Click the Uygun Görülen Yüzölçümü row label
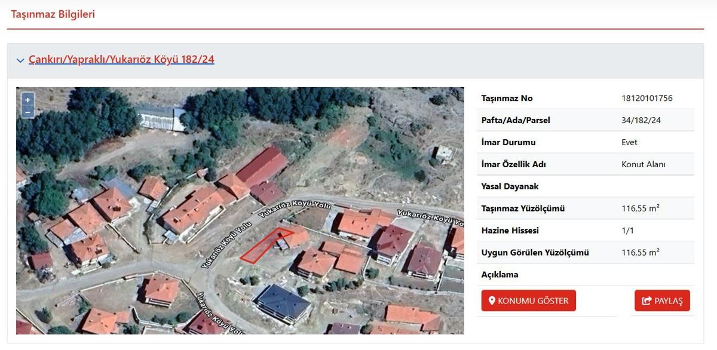Viewport: 717px width, 350px height. (535, 253)
